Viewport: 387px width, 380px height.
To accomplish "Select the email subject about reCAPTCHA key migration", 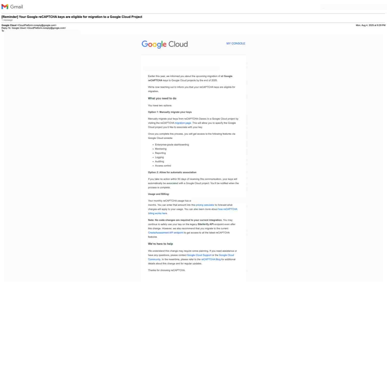I will (72, 17).
